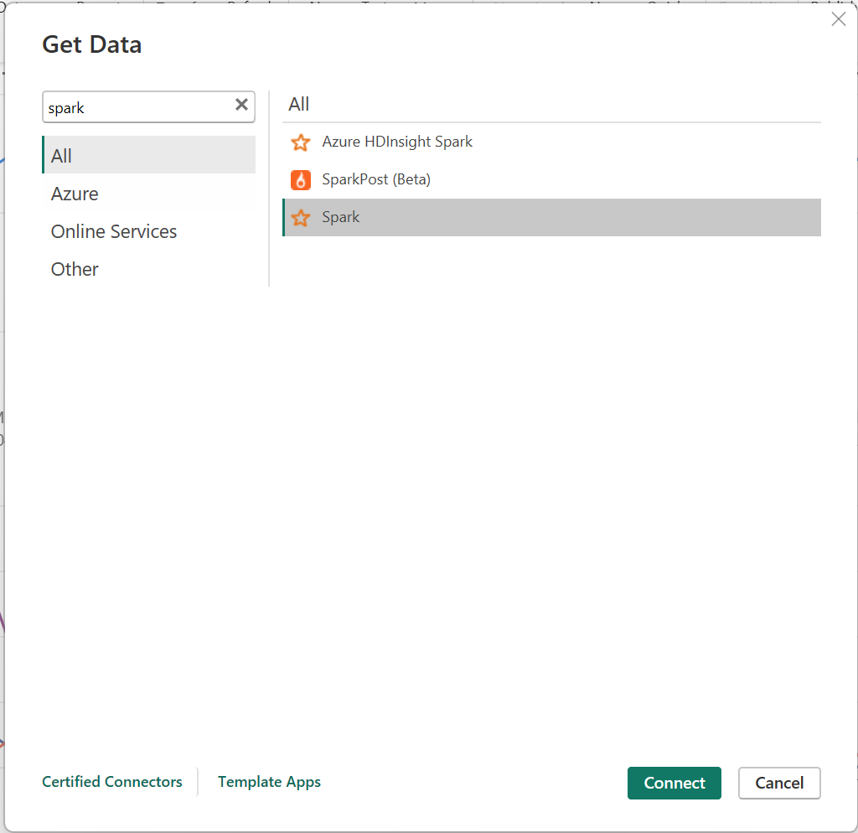The height and width of the screenshot is (833, 858).
Task: Connect to the selected connector
Action: coord(674,783)
